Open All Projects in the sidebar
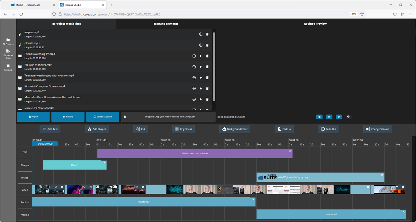 (8, 41)
